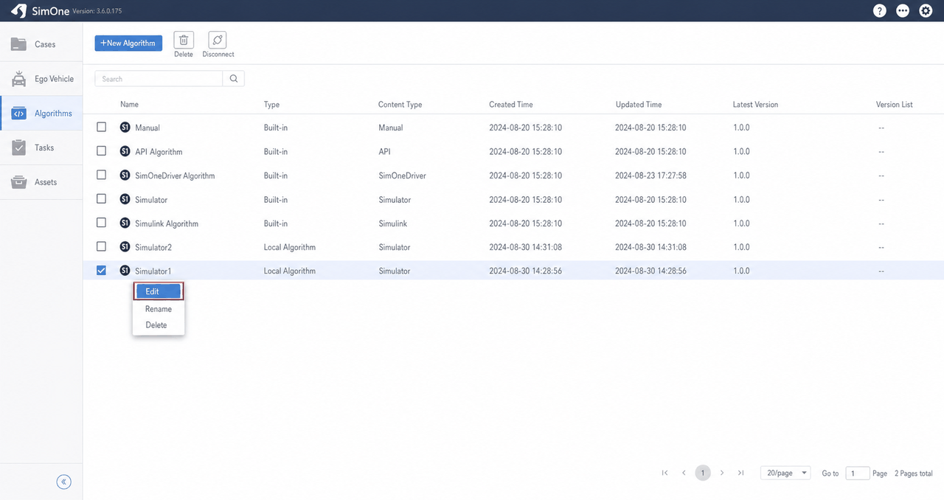
Task: Click the S1 icon beside SimOneDriver Algorithm
Action: [x=125, y=176]
